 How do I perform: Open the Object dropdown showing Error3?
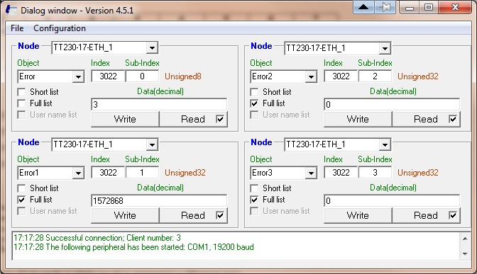click(311, 173)
